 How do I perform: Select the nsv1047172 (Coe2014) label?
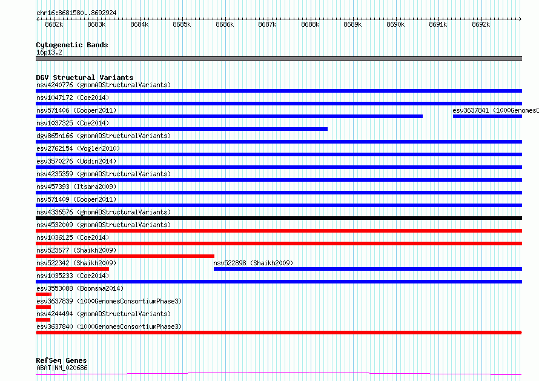coord(73,98)
